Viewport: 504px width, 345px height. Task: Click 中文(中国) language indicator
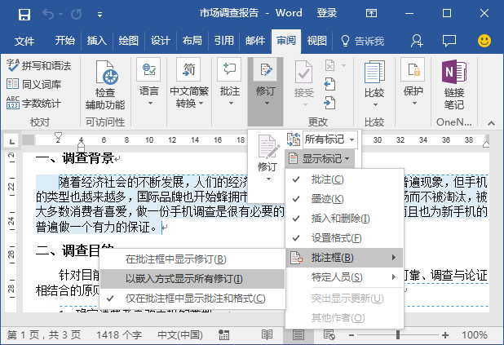(180, 335)
